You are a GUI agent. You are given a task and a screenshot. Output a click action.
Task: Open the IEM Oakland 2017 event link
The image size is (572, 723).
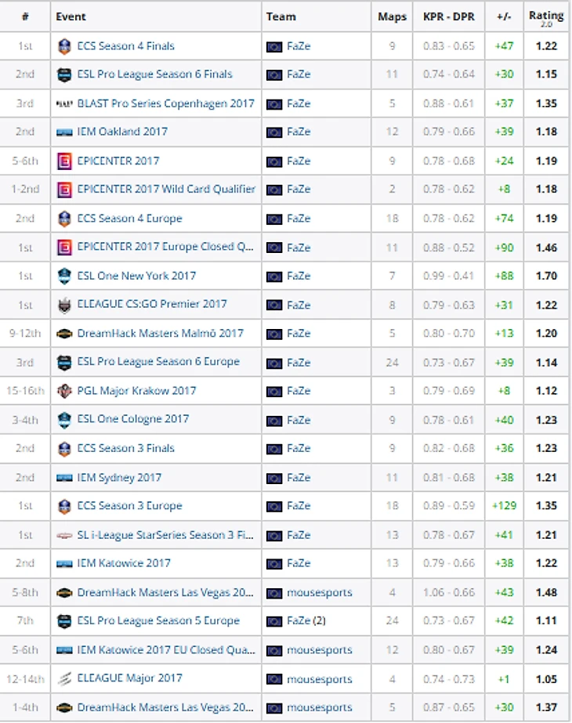pos(122,132)
